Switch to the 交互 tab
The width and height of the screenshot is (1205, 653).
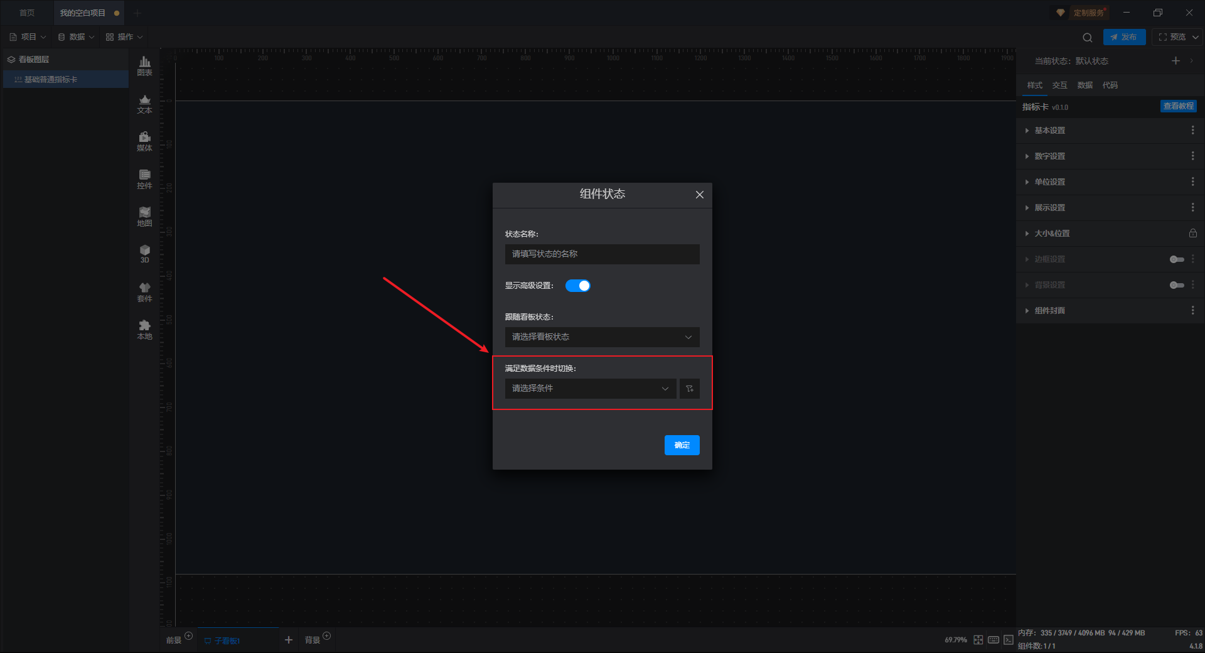pos(1059,85)
